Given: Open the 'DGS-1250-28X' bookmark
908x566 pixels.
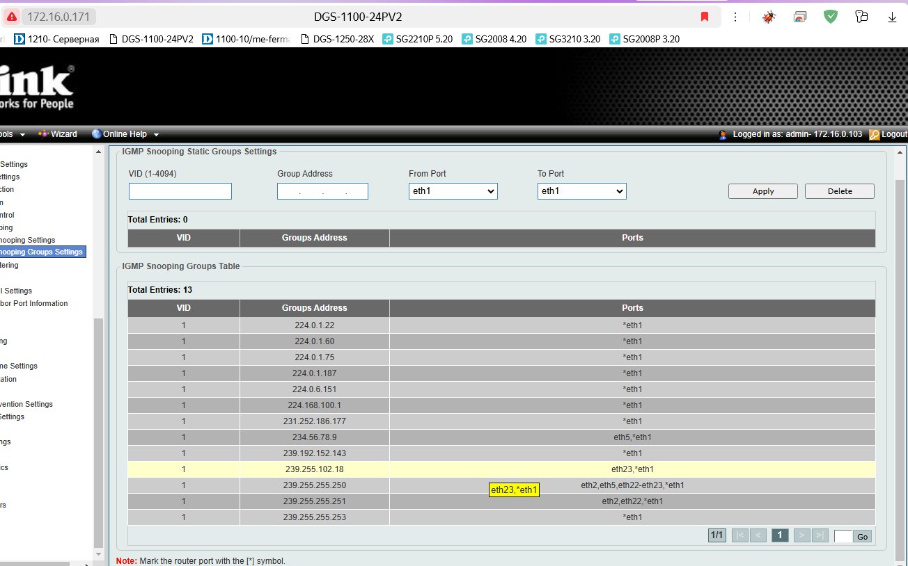Looking at the screenshot, I should click(x=337, y=39).
